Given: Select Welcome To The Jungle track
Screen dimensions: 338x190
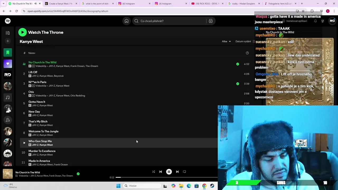Looking at the screenshot, I should (x=43, y=131).
